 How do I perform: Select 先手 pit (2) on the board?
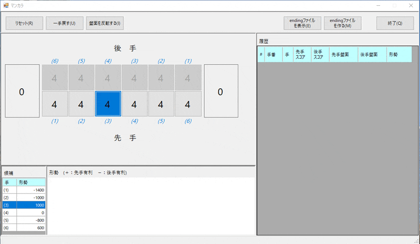pyautogui.click(x=81, y=104)
